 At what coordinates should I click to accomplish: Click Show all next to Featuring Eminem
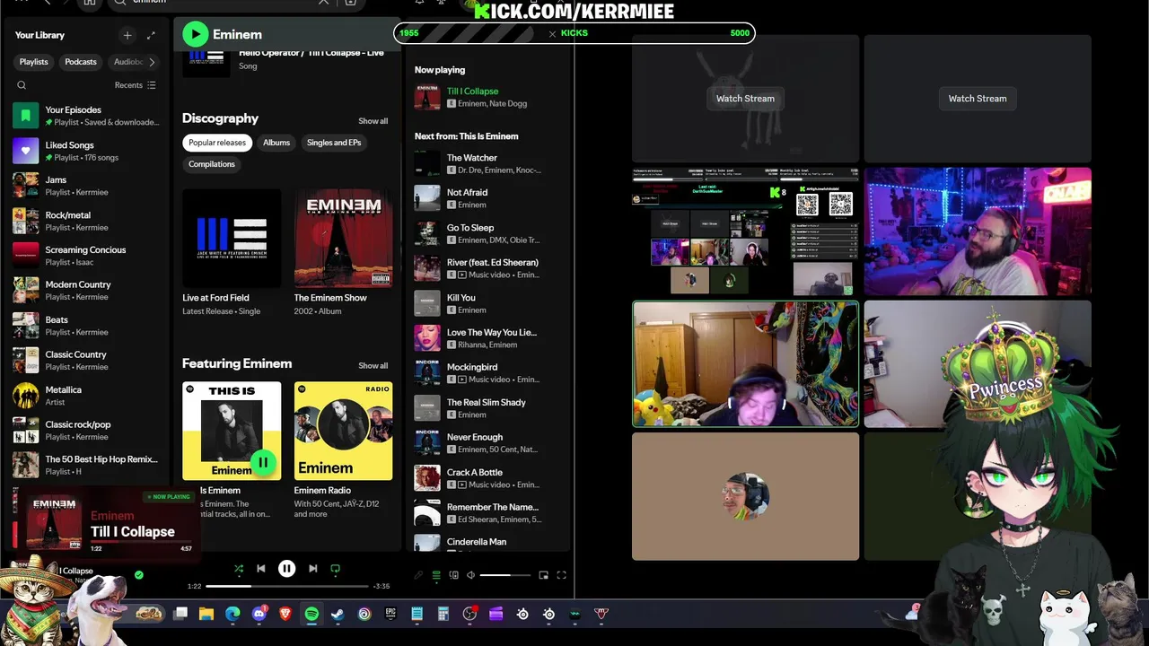click(373, 365)
